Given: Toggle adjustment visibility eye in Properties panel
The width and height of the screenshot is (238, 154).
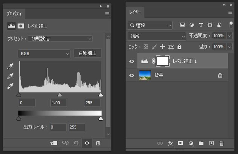Looking at the screenshot, I should coord(86,143).
